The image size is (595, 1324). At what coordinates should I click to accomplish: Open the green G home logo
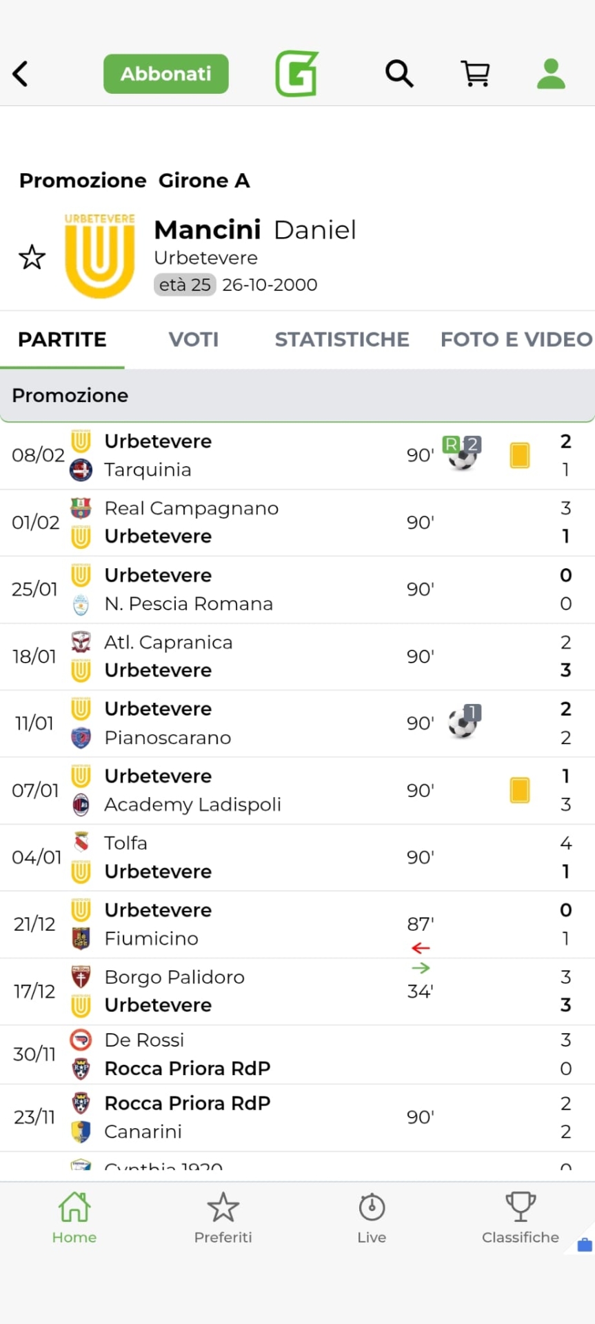[x=296, y=74]
